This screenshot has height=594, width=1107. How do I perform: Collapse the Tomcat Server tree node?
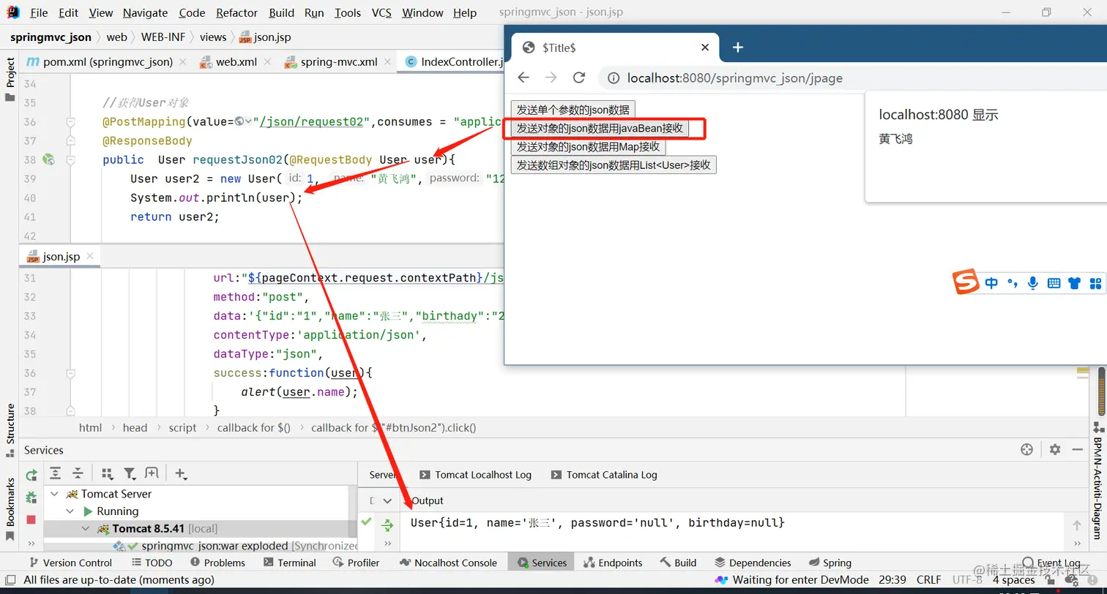click(54, 494)
